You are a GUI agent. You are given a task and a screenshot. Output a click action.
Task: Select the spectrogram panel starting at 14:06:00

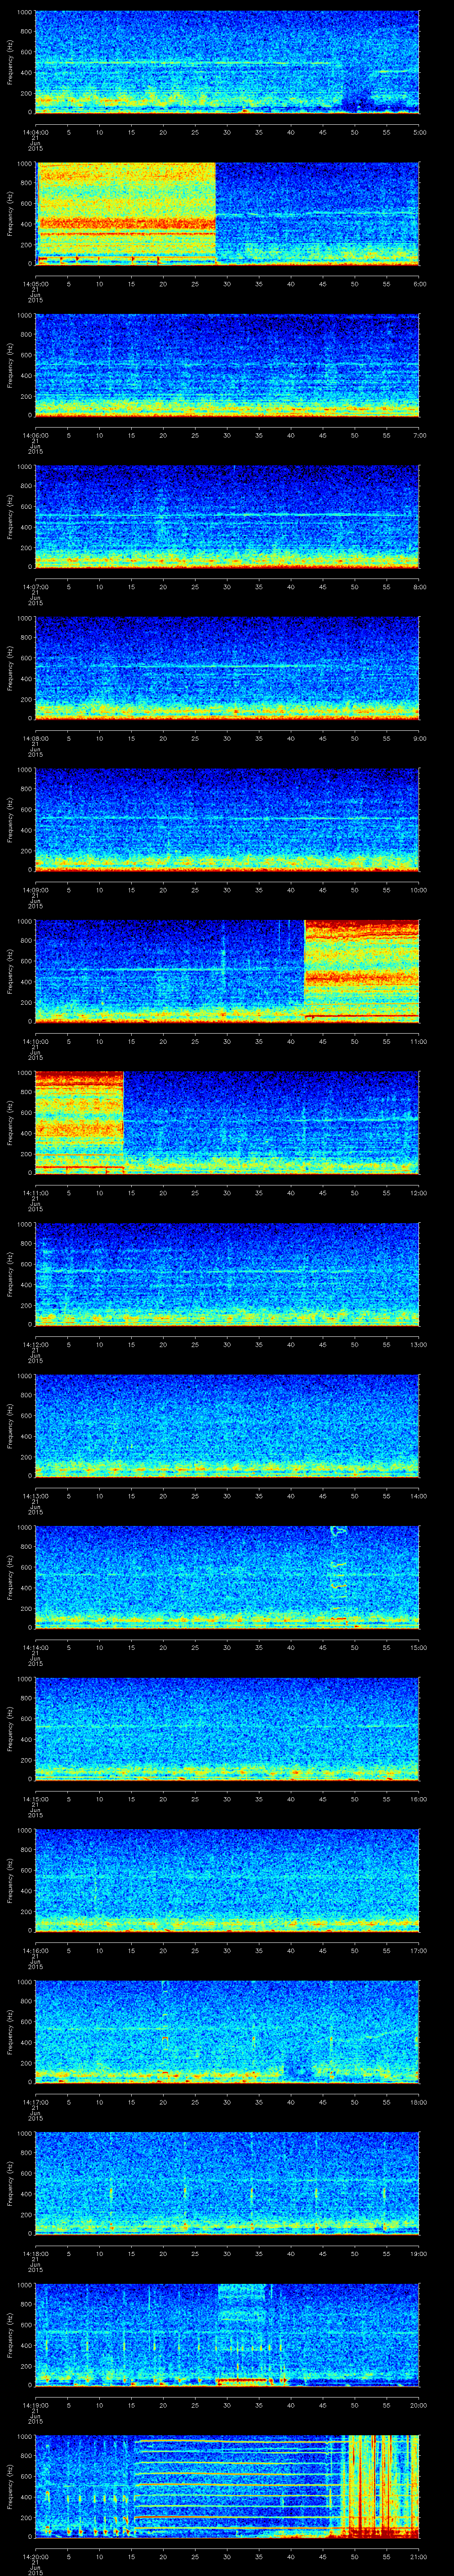click(x=227, y=365)
